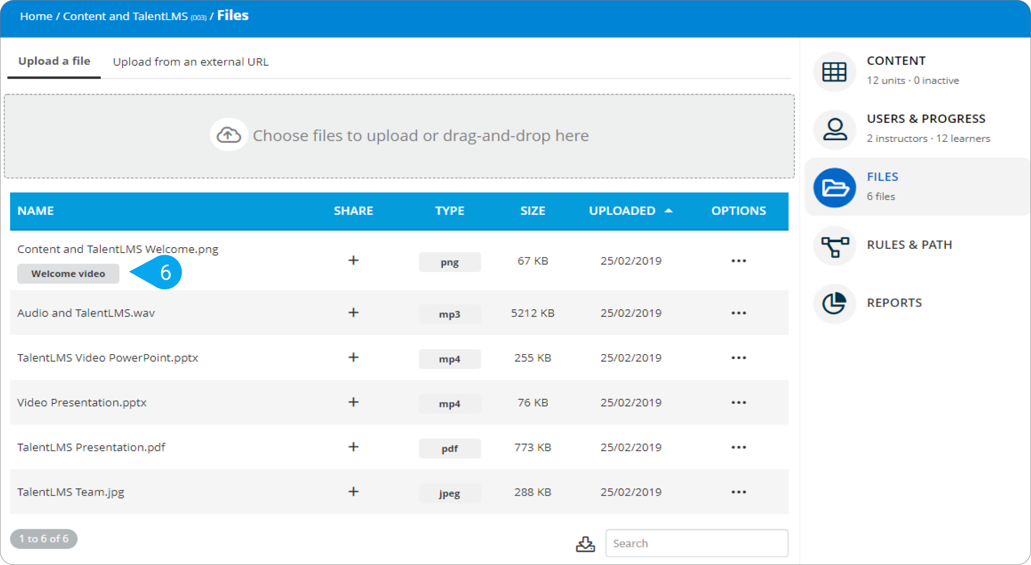This screenshot has height=565, width=1031.
Task: Click the mp3 type badge
Action: tap(450, 314)
